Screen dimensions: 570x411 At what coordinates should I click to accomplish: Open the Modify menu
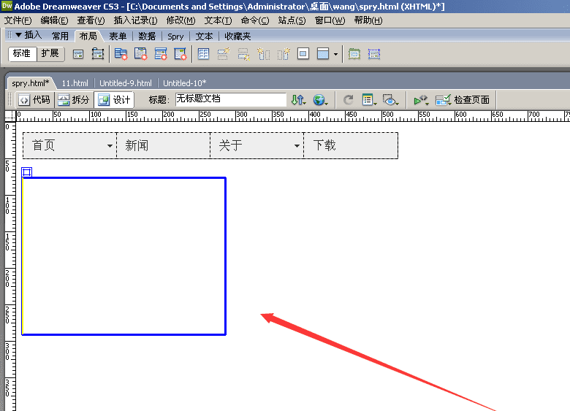pyautogui.click(x=180, y=20)
